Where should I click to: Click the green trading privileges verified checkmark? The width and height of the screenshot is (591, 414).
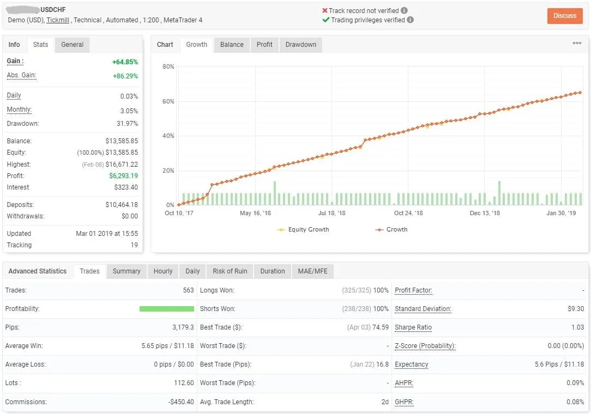click(x=325, y=21)
